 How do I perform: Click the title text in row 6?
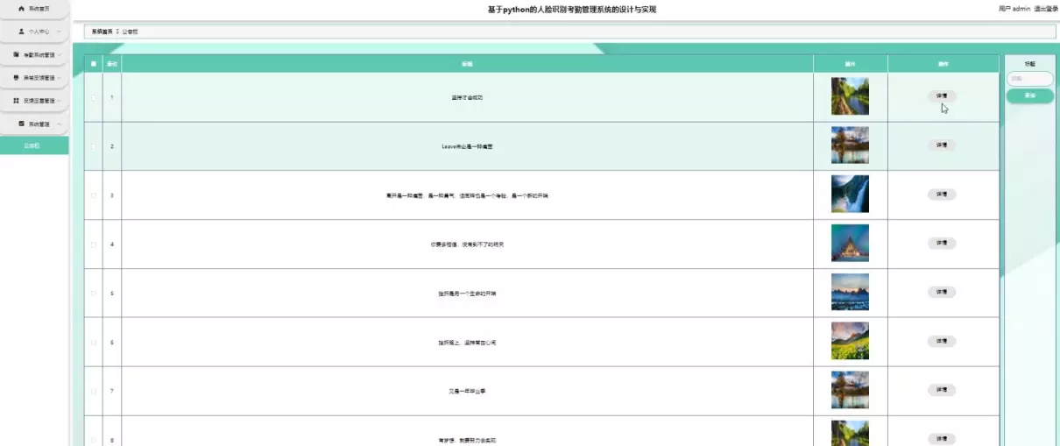pyautogui.click(x=467, y=343)
